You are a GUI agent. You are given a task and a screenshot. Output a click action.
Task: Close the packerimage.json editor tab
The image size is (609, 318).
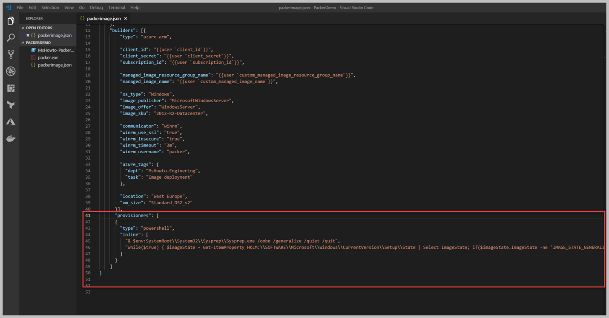(x=126, y=19)
